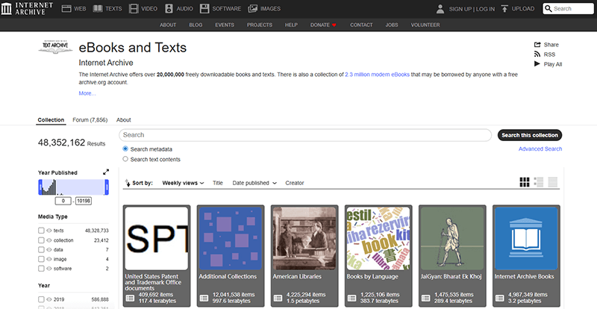The height and width of the screenshot is (309, 597).
Task: Toggle the eye icon next to texts
Action: pyautogui.click(x=49, y=231)
